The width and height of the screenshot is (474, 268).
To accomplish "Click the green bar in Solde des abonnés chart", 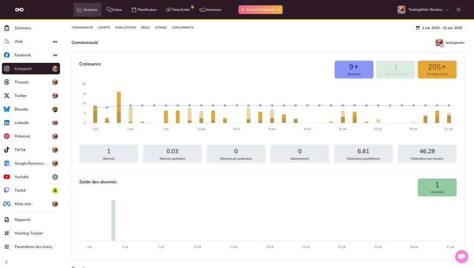I will [x=113, y=220].
